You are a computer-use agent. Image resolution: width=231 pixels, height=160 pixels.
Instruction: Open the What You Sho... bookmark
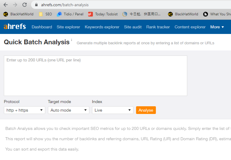[x=217, y=14]
